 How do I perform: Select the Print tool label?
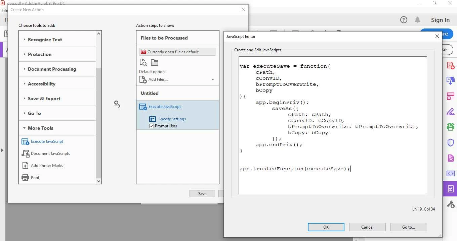[35, 178]
